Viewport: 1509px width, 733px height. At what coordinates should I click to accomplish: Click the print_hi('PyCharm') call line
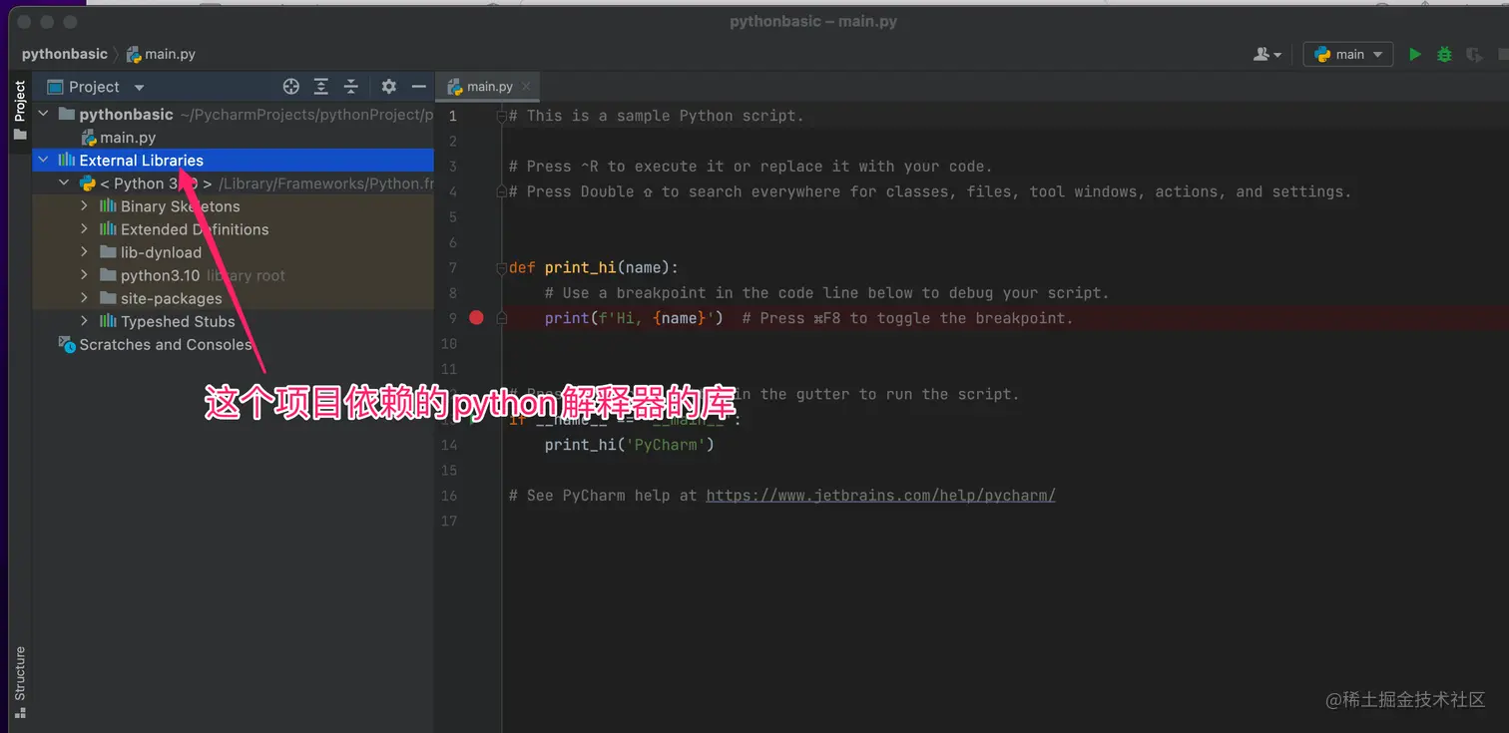[x=630, y=445]
